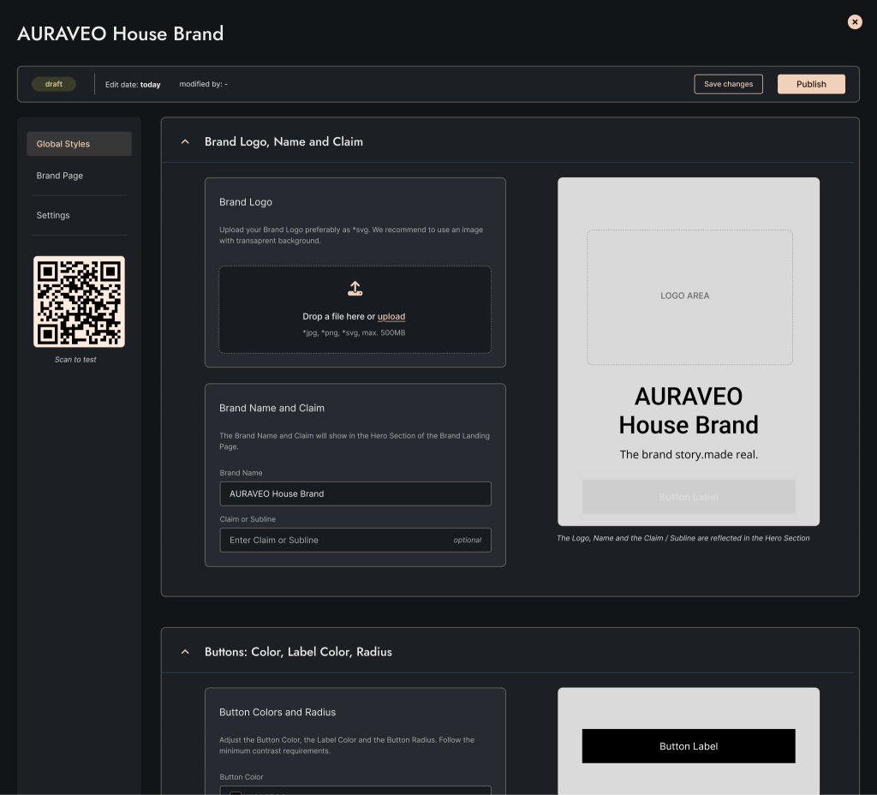
Task: Click the black Button Label preview
Action: (x=689, y=746)
